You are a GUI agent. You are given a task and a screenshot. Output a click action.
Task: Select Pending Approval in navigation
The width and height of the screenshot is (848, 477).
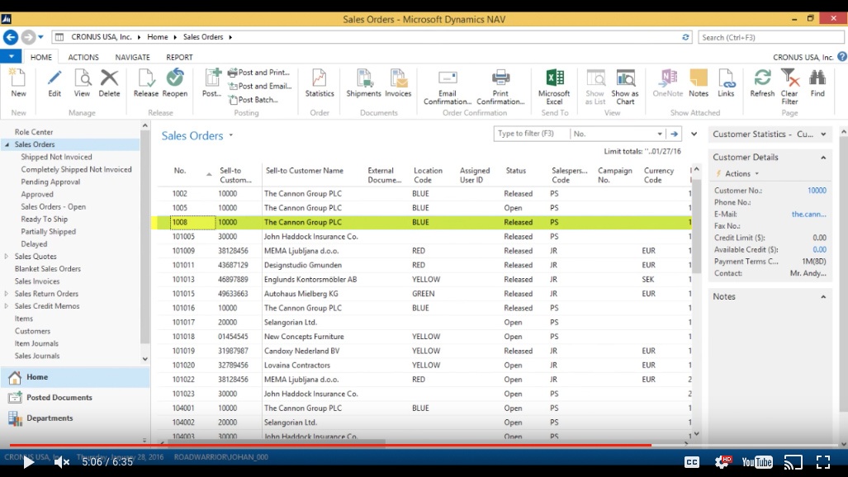click(50, 182)
